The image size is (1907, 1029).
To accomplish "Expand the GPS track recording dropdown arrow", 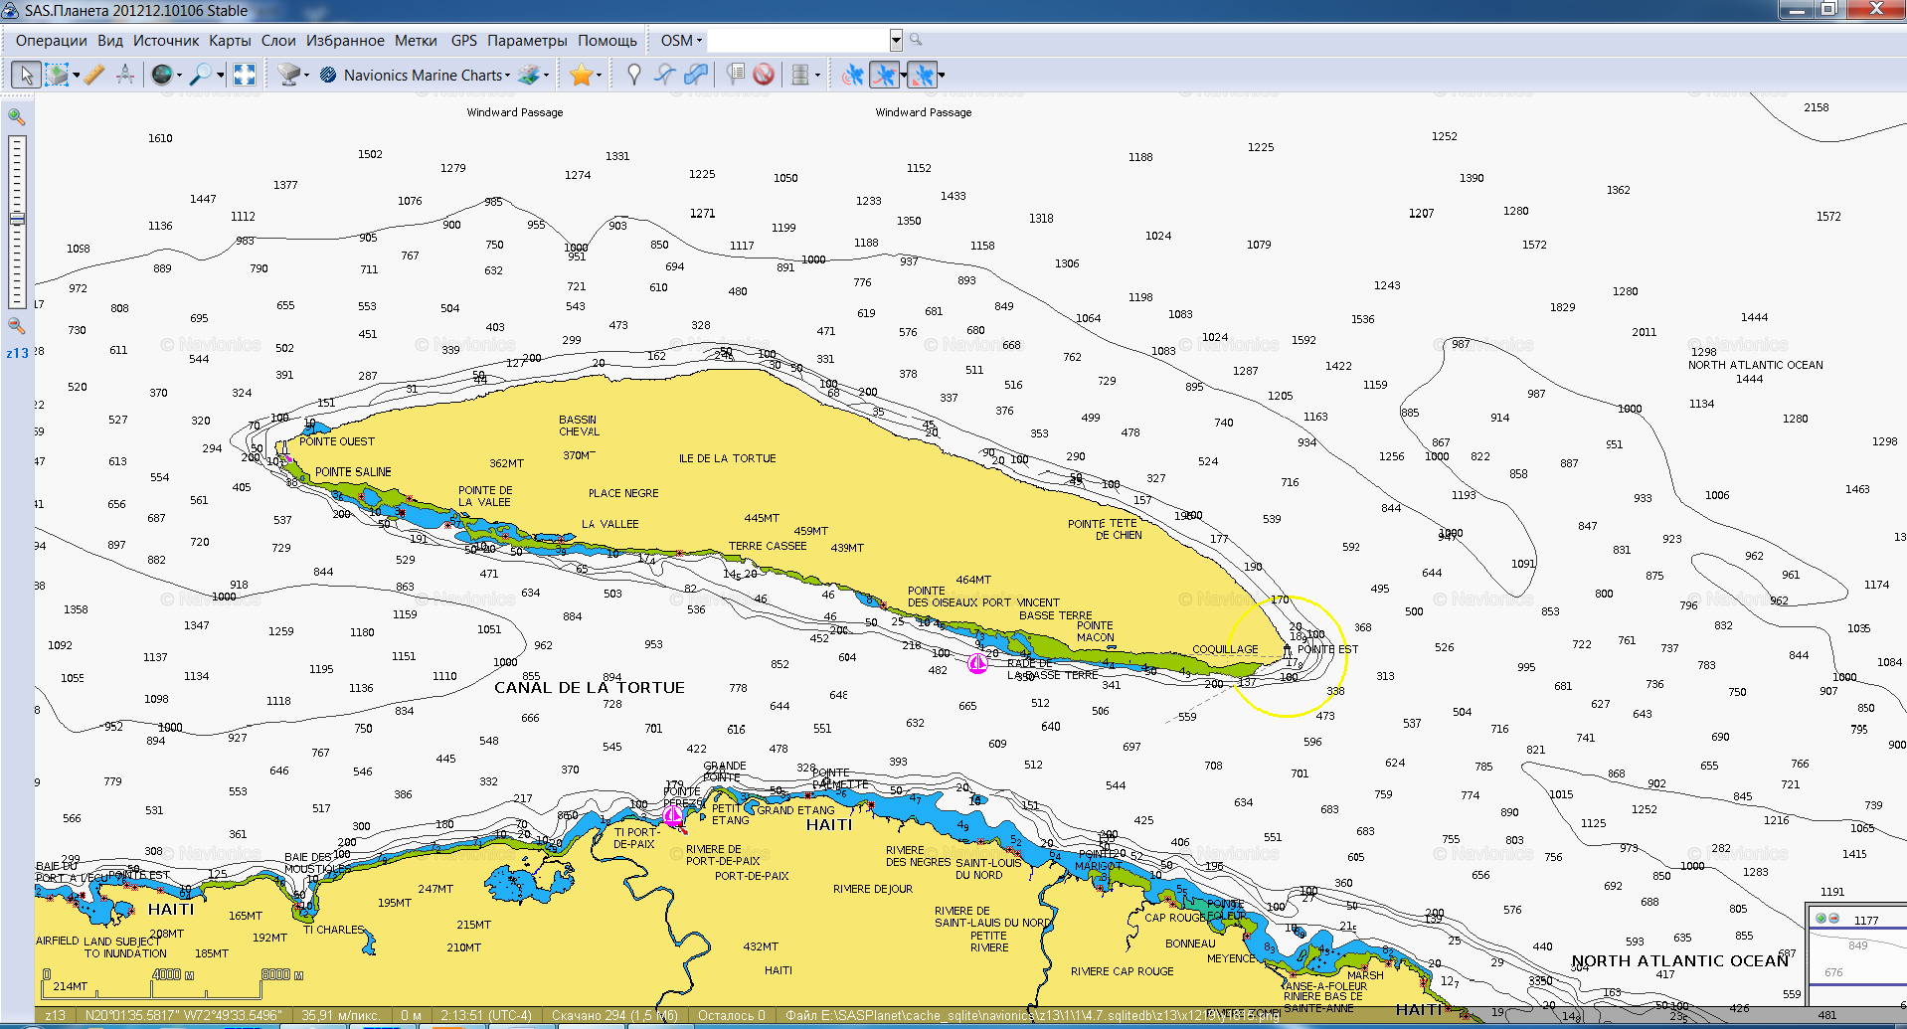I will [902, 75].
